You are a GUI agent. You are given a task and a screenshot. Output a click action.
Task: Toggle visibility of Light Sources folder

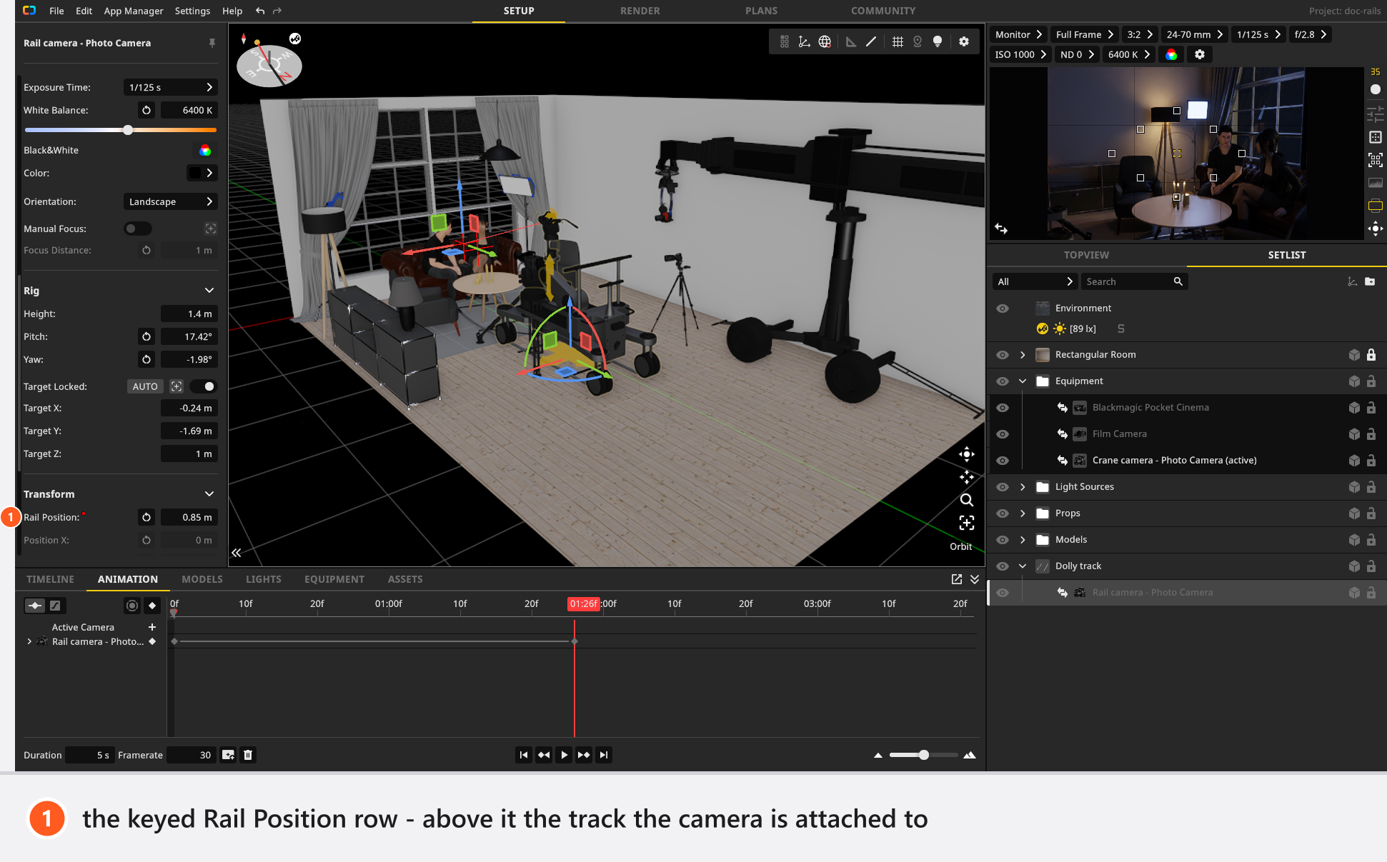[x=1003, y=487]
